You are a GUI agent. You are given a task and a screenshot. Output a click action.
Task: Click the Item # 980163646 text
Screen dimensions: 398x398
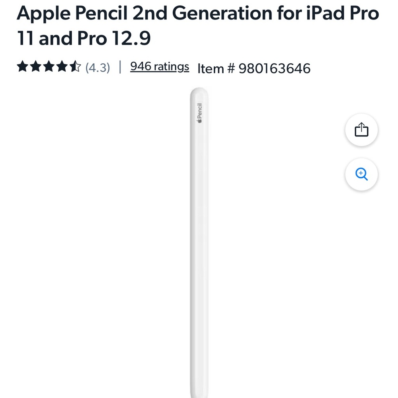[x=254, y=68]
